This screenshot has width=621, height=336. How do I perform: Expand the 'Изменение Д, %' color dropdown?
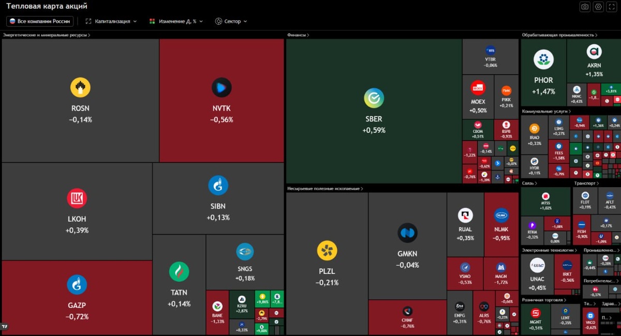pos(176,21)
